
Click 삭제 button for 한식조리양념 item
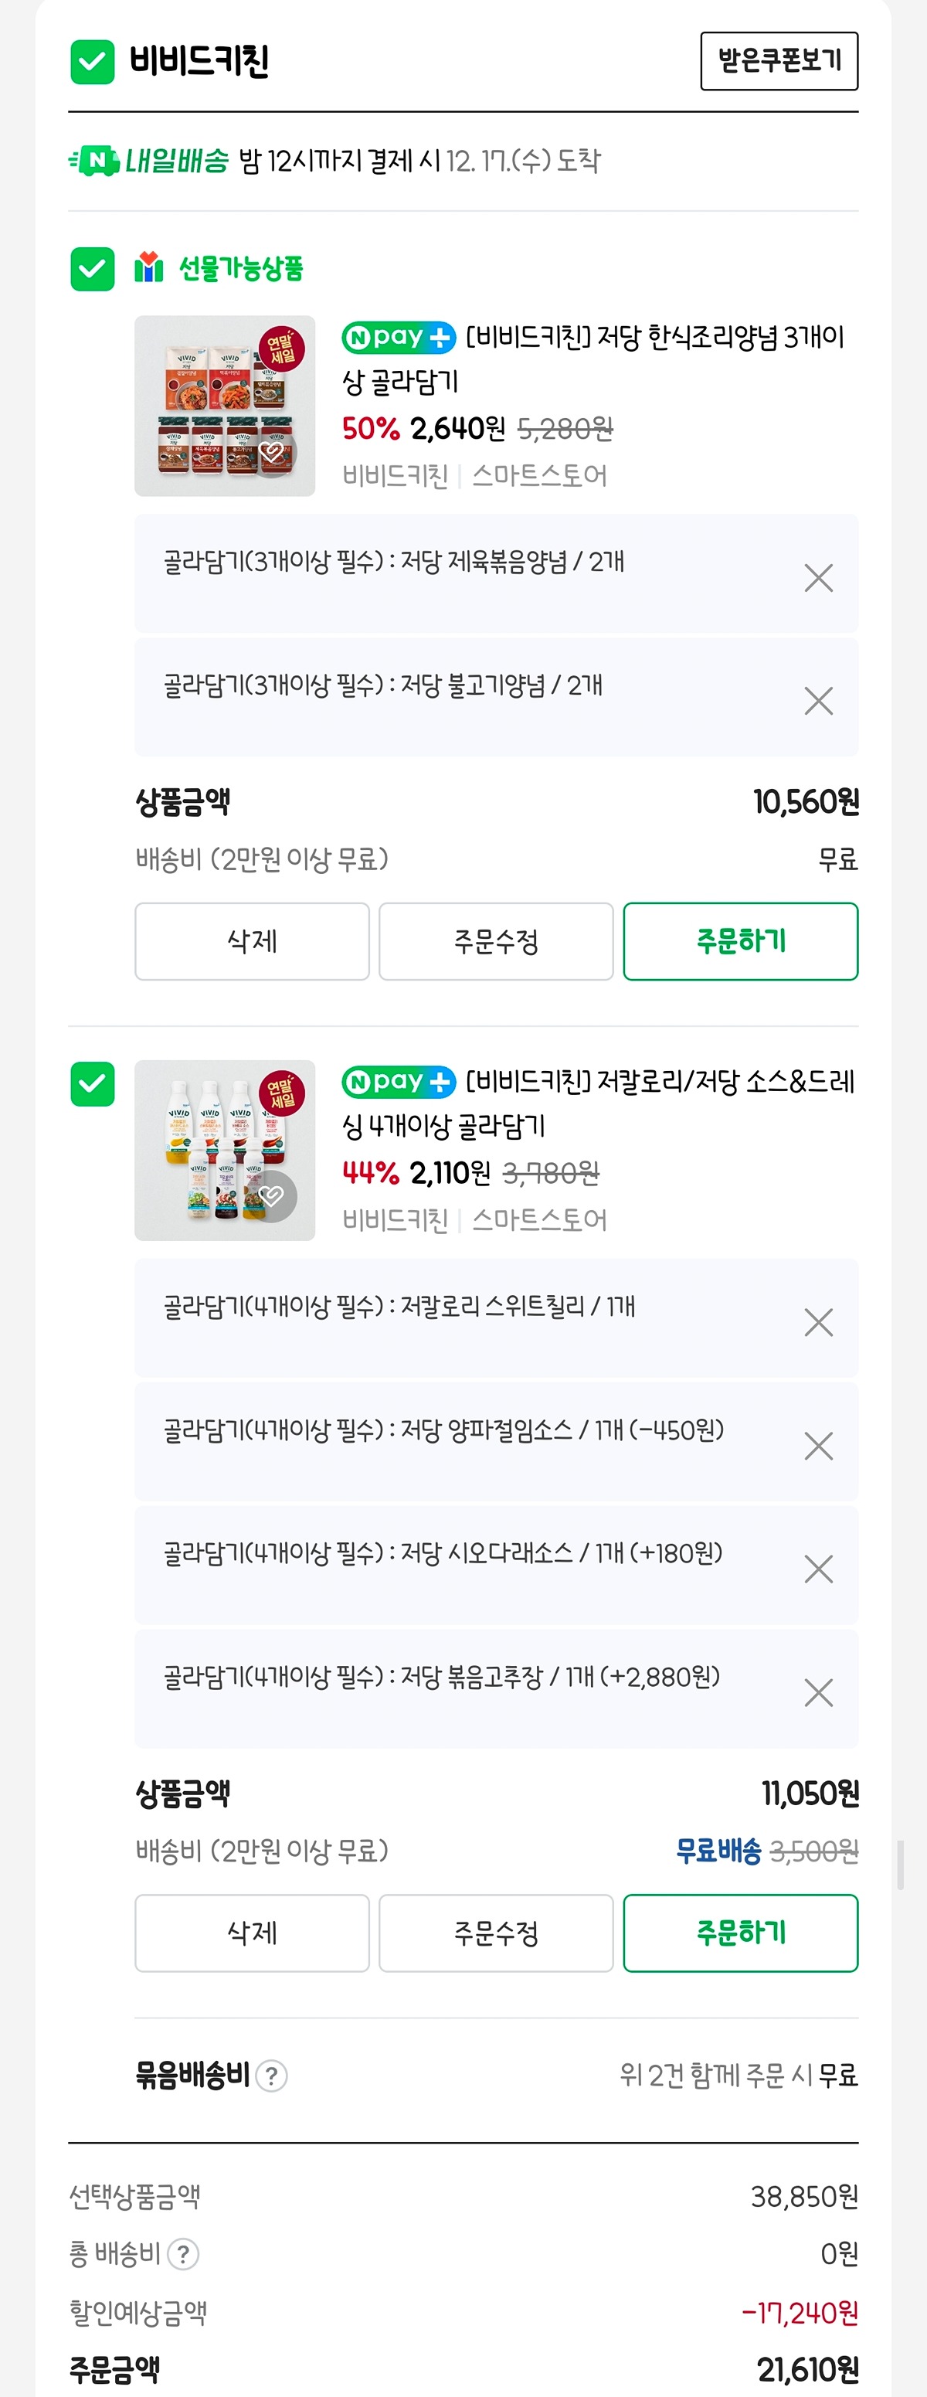(x=252, y=940)
